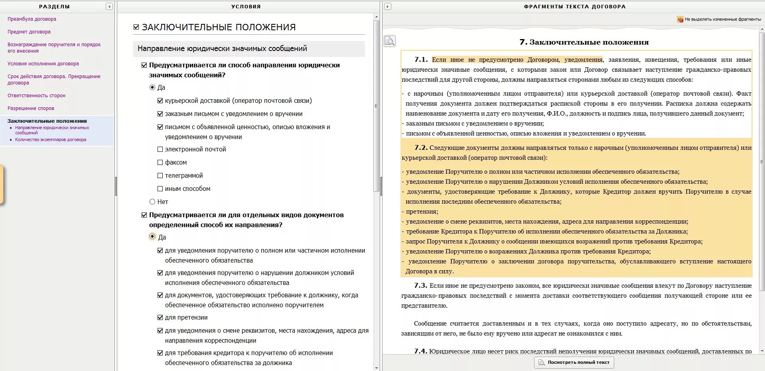
Task: Uncheck курьерской доставкой option
Action: coord(160,101)
